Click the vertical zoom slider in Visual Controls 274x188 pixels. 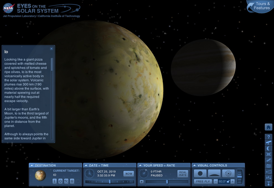click(x=240, y=177)
